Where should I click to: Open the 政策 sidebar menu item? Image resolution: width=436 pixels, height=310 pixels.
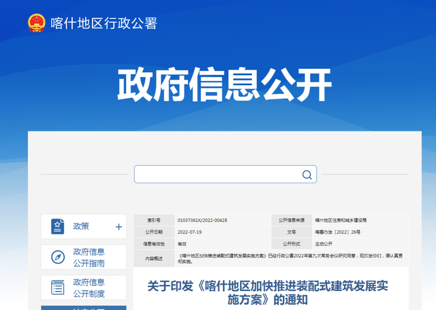[x=84, y=226]
